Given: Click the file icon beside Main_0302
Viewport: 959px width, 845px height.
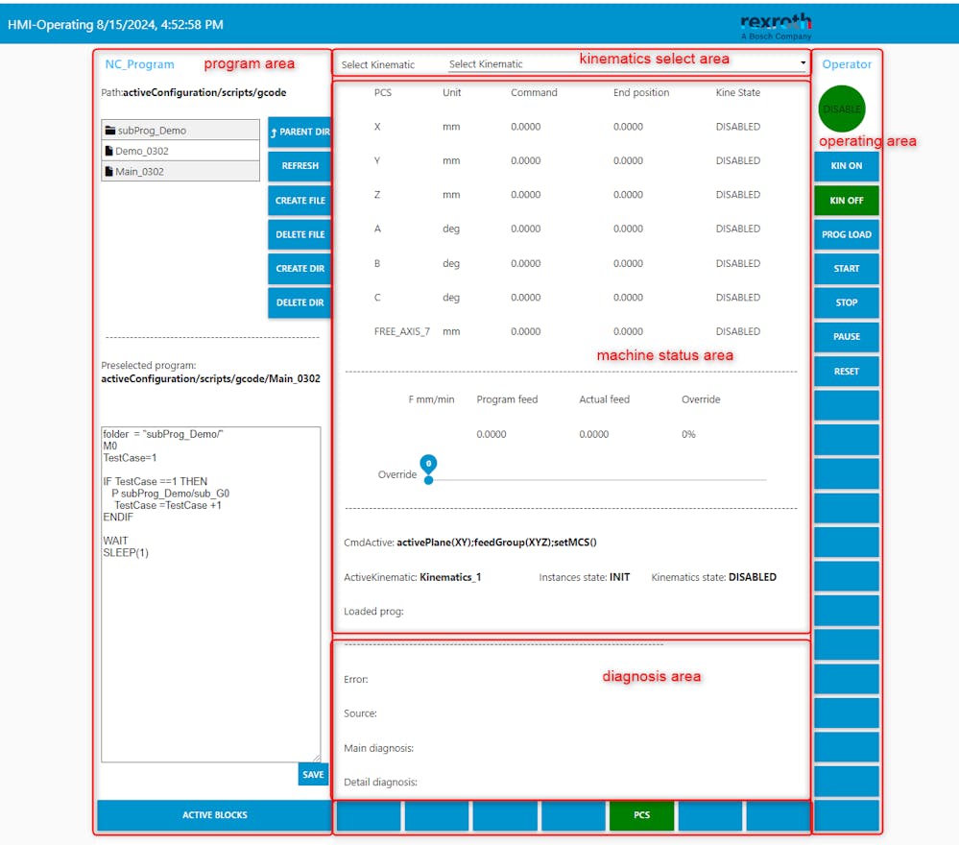Looking at the screenshot, I should click(x=108, y=171).
